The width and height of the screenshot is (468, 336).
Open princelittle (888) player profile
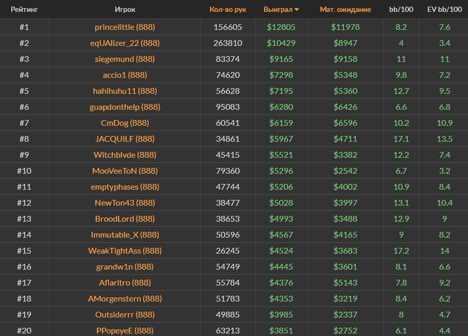point(125,27)
